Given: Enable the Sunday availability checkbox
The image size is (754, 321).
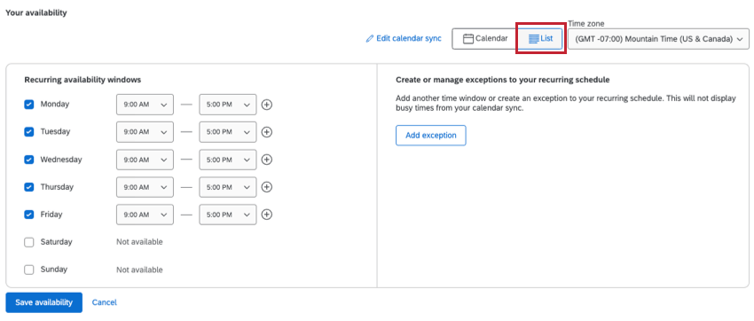Looking at the screenshot, I should point(29,270).
